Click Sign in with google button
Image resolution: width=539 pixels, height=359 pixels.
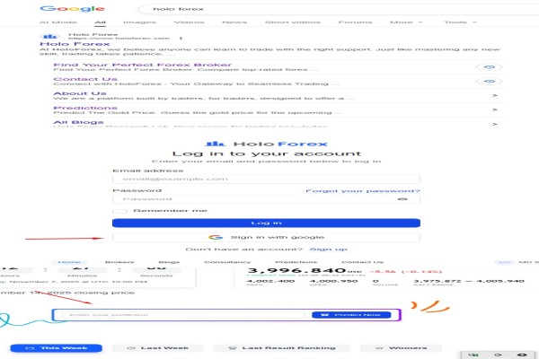pyautogui.click(x=266, y=237)
